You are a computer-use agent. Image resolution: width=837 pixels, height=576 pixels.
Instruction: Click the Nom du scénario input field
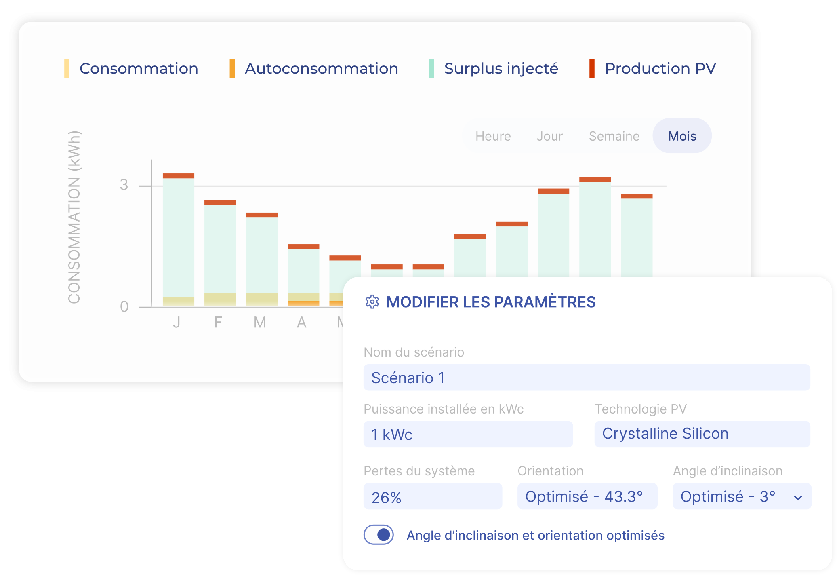(x=587, y=378)
